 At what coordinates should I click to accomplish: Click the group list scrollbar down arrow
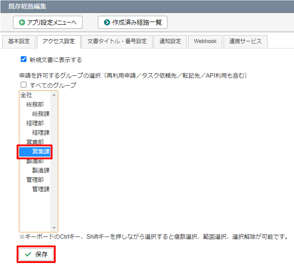click(54, 228)
